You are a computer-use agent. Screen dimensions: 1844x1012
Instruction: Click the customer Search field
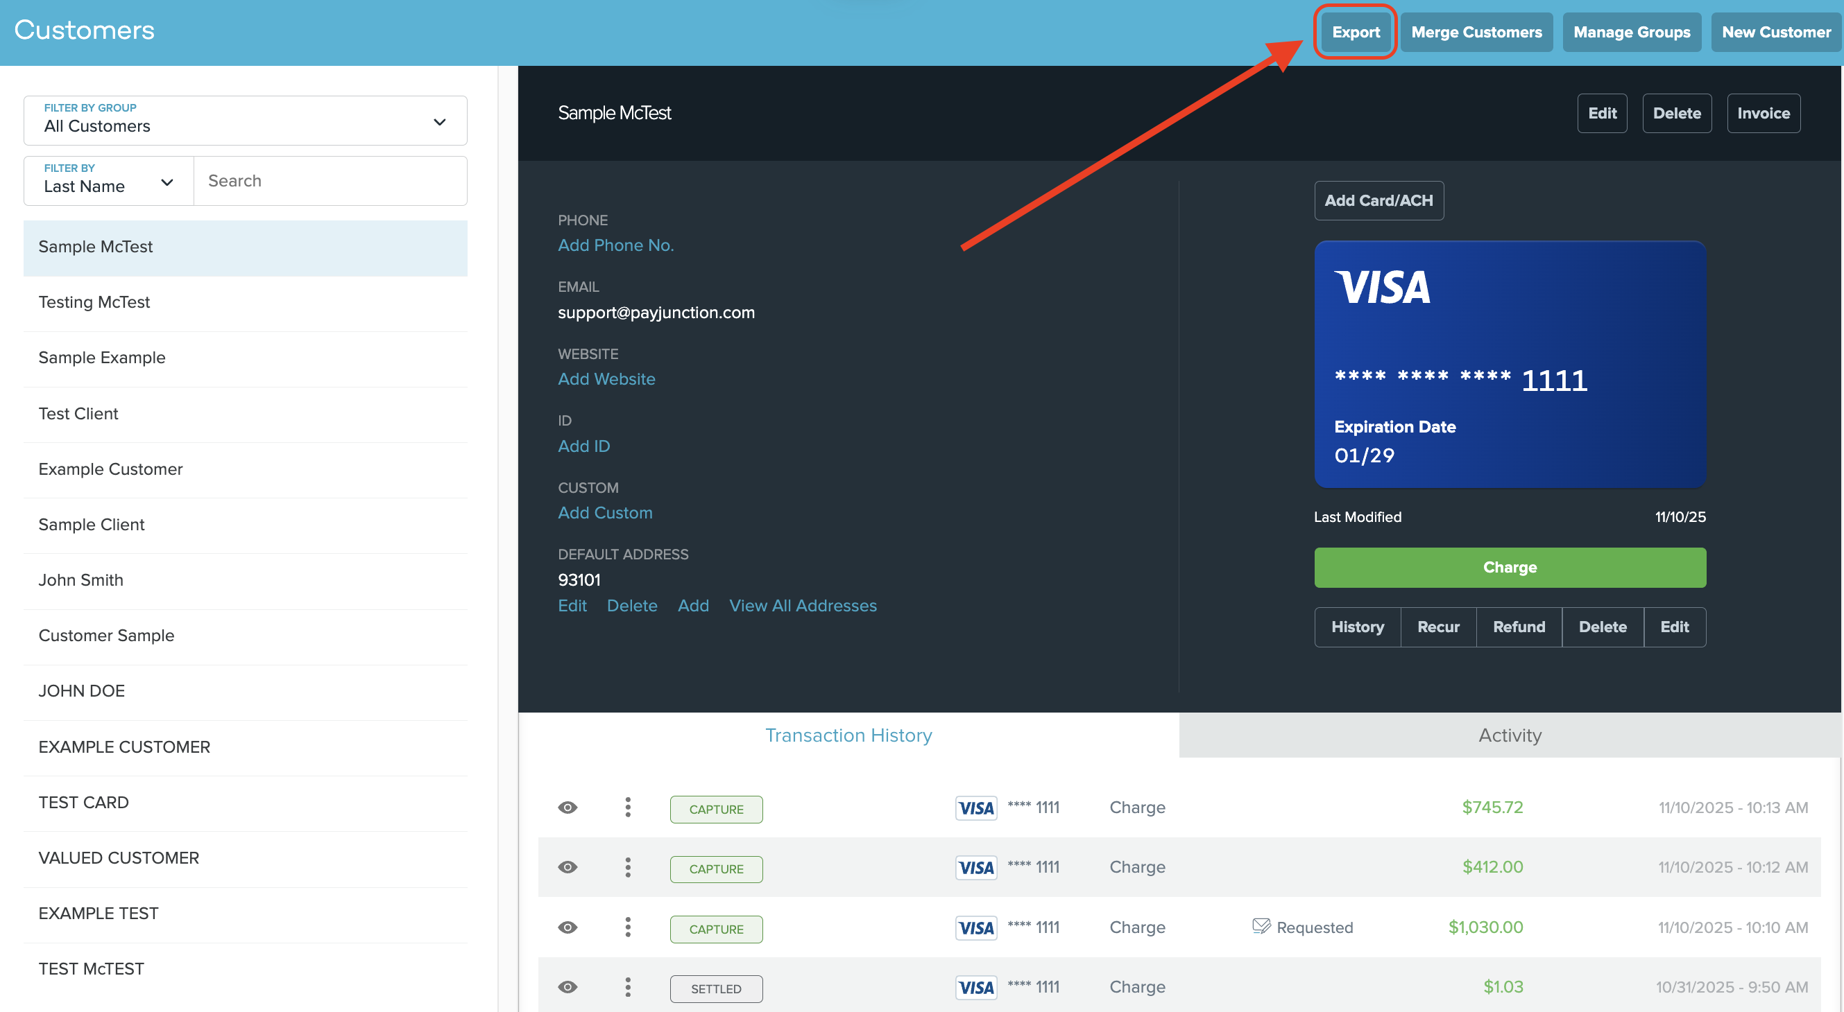point(331,180)
